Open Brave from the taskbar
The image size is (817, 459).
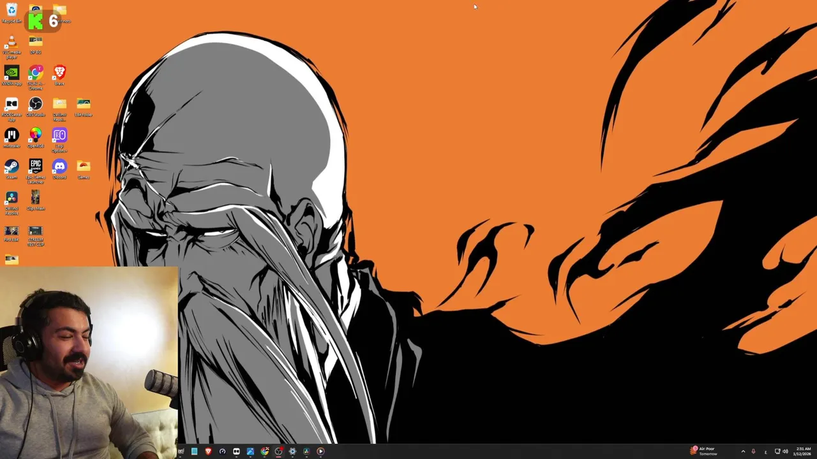pos(208,451)
